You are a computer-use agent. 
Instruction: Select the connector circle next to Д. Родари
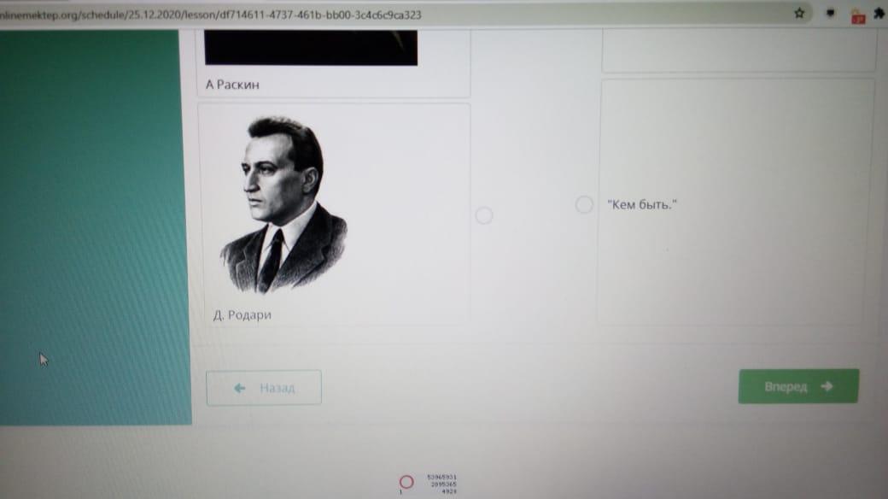(483, 215)
